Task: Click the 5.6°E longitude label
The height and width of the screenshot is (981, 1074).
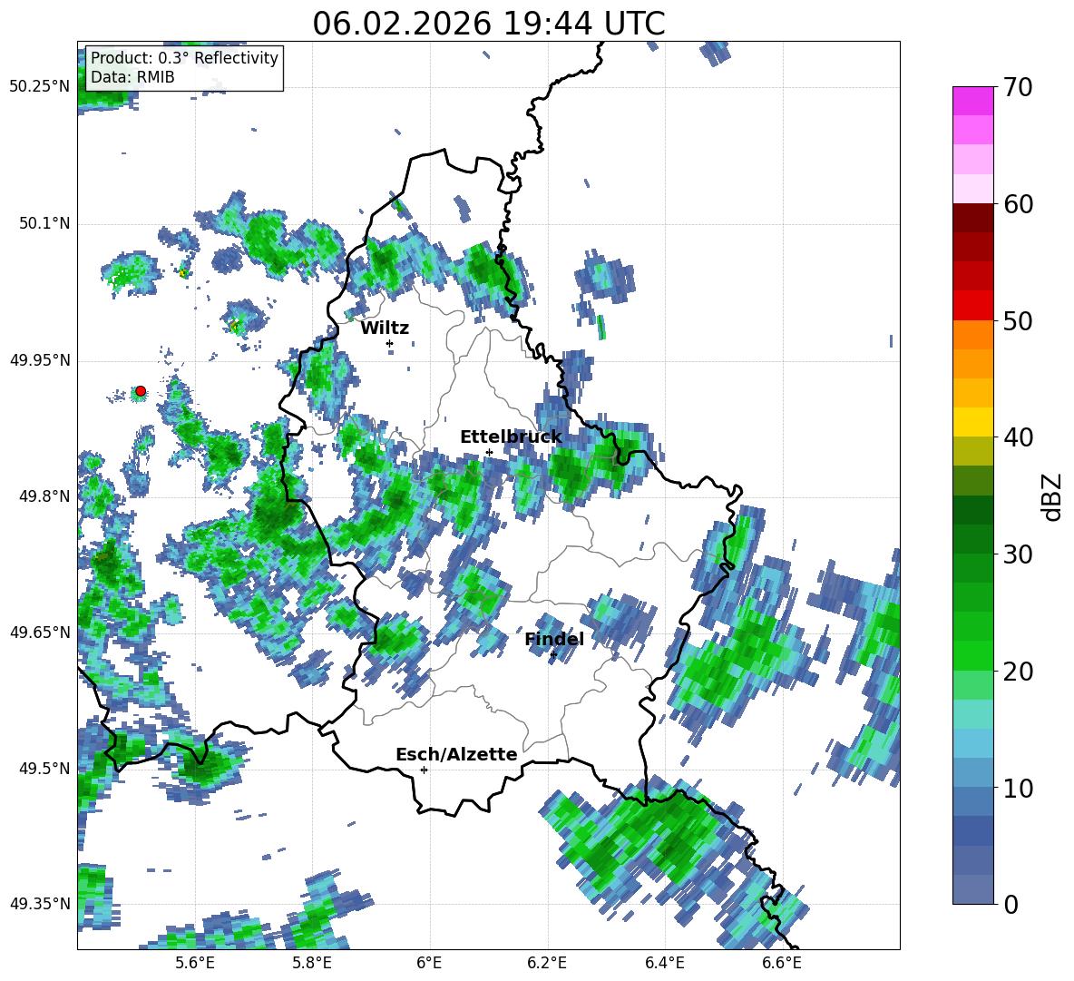Action: [195, 963]
